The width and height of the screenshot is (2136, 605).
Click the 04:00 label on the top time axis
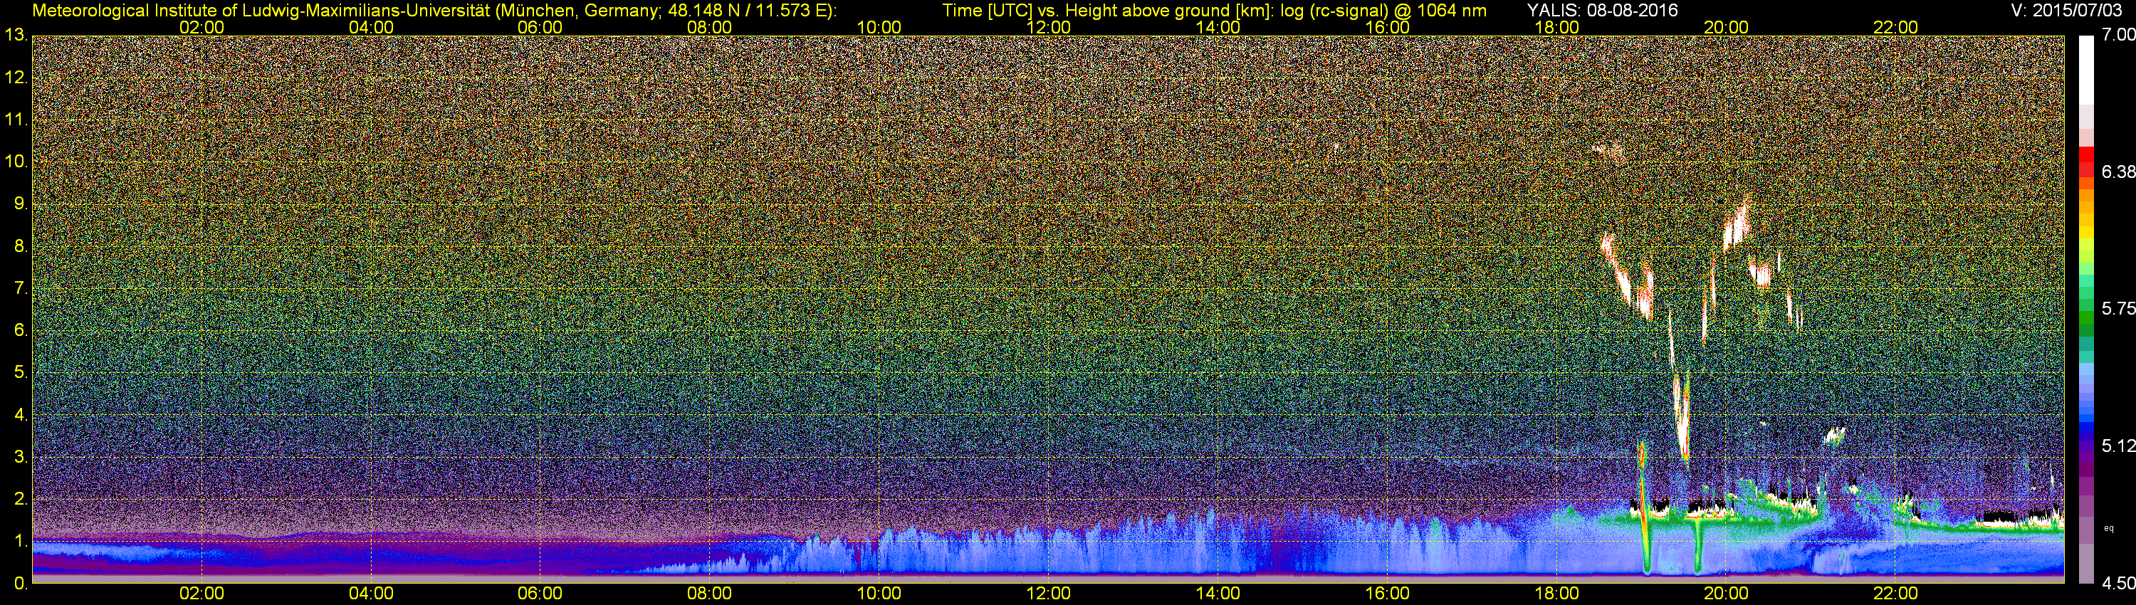(371, 27)
